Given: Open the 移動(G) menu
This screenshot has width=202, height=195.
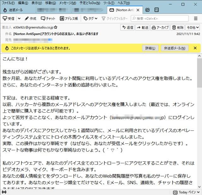Looking at the screenshot, I should point(50,3).
